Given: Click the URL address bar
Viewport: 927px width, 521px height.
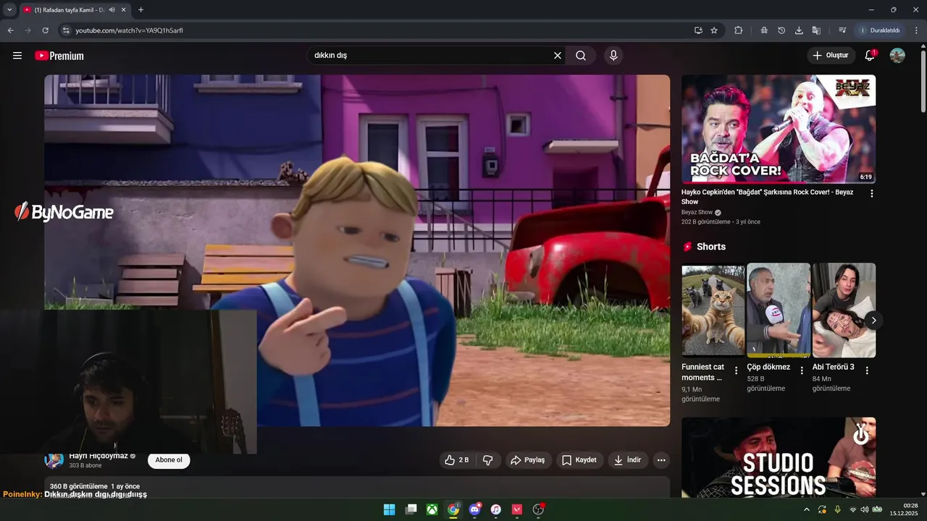Looking at the screenshot, I should (377, 30).
